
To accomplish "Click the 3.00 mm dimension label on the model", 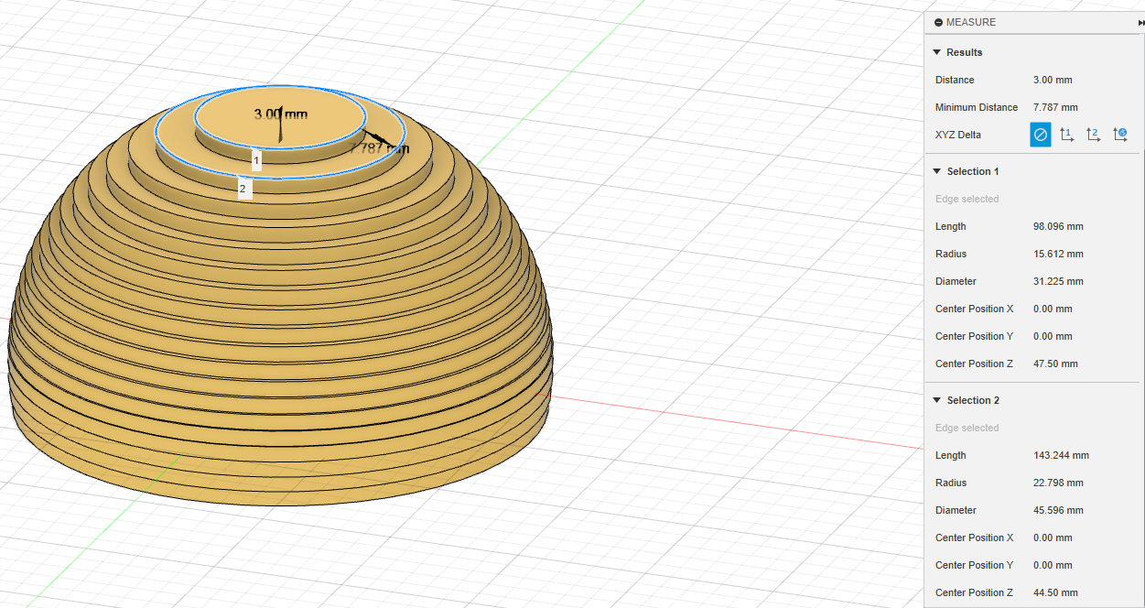I will pyautogui.click(x=280, y=114).
